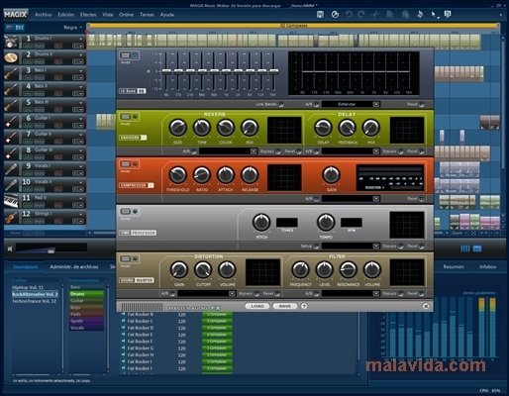Select the mouse pointer mode icon
509x396 pixels.
click(x=435, y=15)
